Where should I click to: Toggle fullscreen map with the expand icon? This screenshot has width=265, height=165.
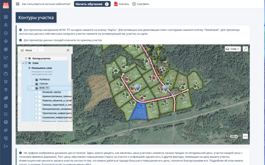pyautogui.click(x=245, y=49)
